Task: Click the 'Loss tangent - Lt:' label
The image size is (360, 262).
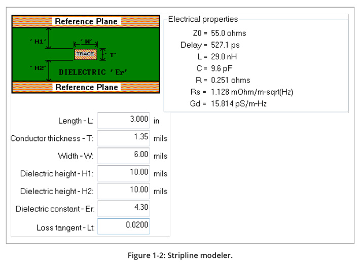Action: click(x=65, y=228)
